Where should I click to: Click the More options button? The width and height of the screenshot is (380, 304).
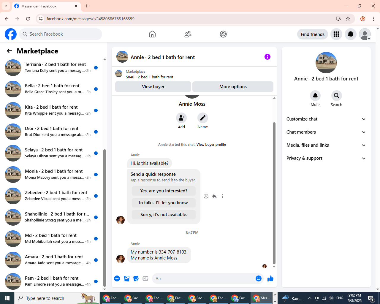[x=233, y=87]
